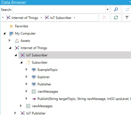Select the Favorites tree item
This screenshot has width=131, height=115.
click(22, 26)
